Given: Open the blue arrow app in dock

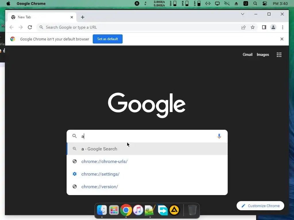Looking at the screenshot, I should coord(163,210).
